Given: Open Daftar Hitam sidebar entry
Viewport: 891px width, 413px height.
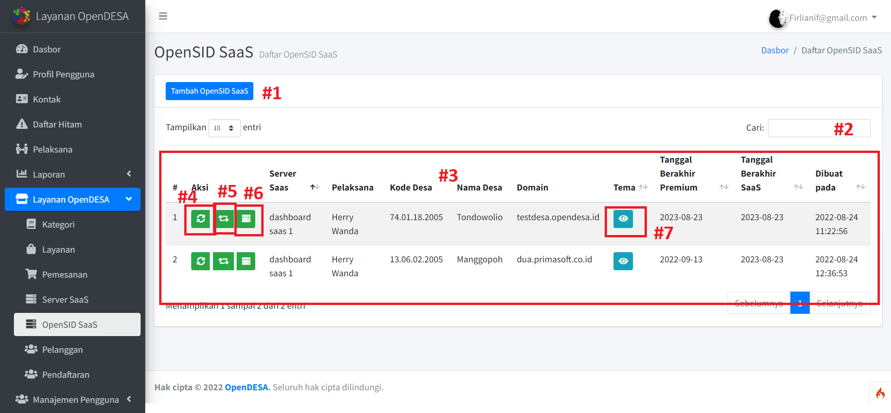Looking at the screenshot, I should click(x=72, y=124).
